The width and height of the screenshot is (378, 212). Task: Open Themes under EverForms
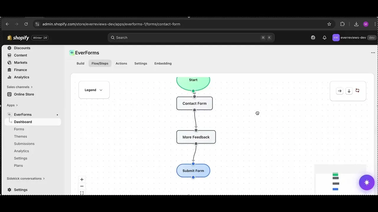click(x=21, y=137)
